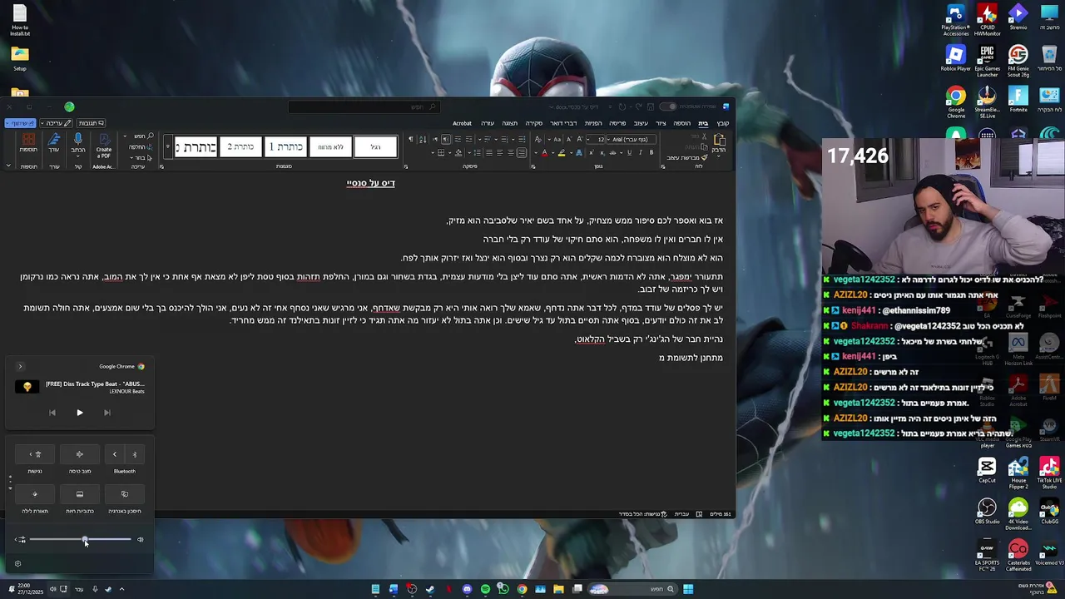Open OBS Studio desktop icon
This screenshot has height=599, width=1065.
[987, 512]
